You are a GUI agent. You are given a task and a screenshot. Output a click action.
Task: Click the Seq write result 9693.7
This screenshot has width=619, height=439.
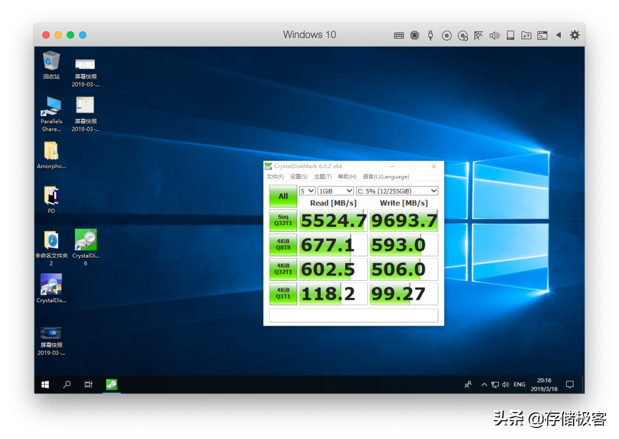pos(404,221)
